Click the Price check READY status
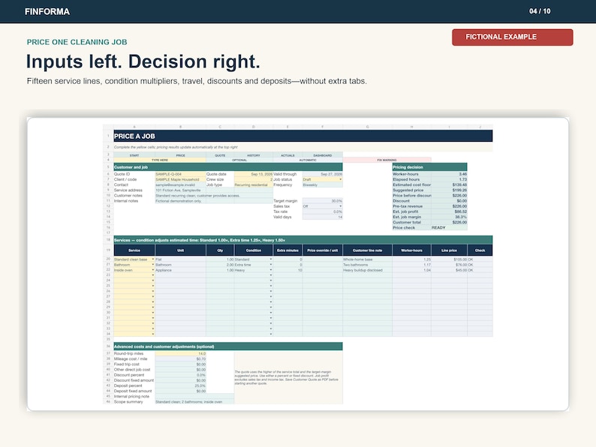 click(450, 227)
